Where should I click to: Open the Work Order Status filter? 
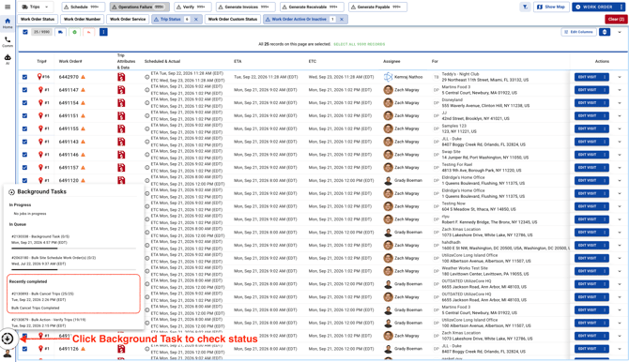(x=38, y=20)
